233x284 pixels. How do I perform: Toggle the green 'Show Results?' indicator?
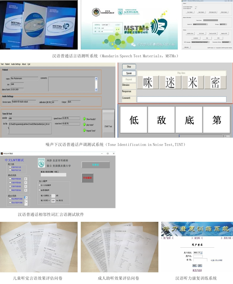pyautogui.click(x=84, y=119)
